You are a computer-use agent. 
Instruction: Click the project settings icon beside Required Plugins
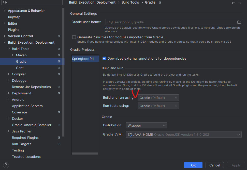pyautogui.click(x=59, y=138)
